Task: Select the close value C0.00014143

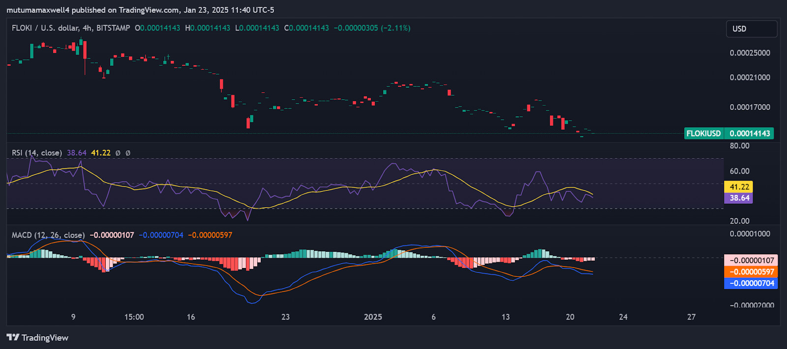Action: [306, 28]
